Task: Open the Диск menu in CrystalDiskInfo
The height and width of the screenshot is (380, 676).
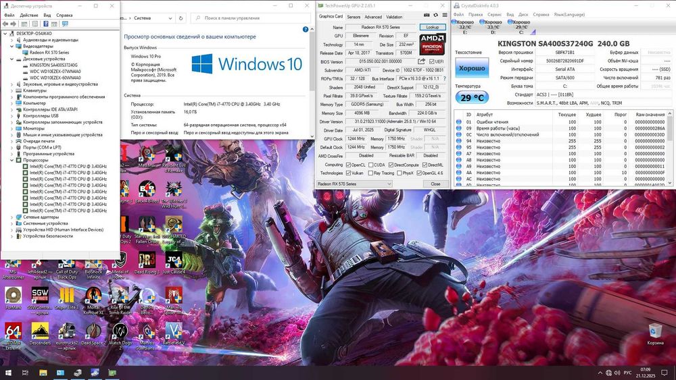Action: click(523, 15)
